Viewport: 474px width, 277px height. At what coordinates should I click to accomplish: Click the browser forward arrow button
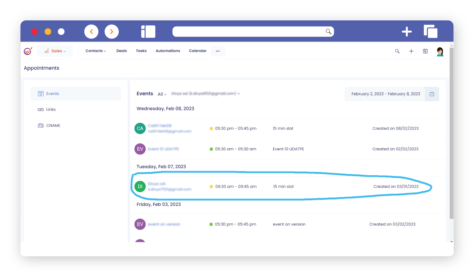(112, 32)
